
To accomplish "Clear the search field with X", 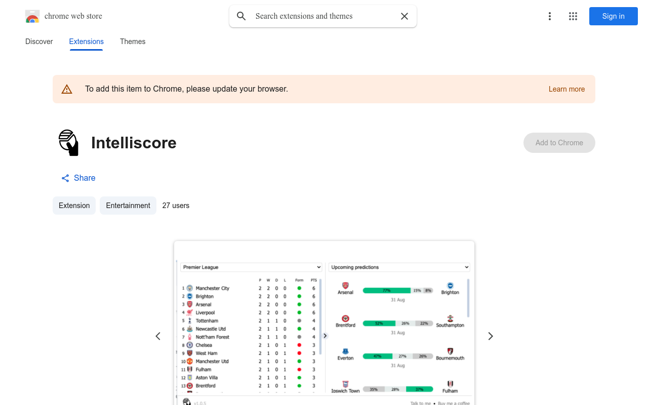I will (x=404, y=16).
